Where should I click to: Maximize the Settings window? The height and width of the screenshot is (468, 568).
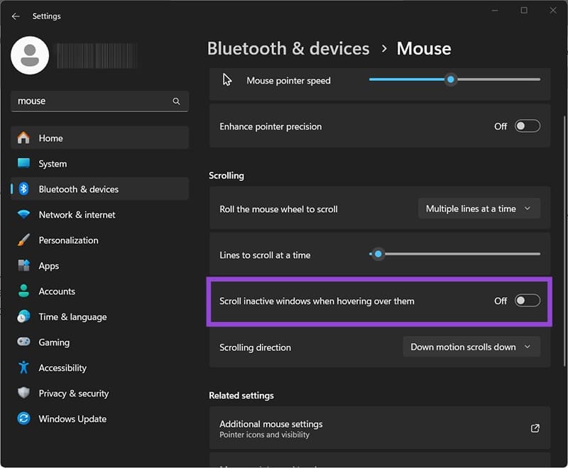pos(524,11)
